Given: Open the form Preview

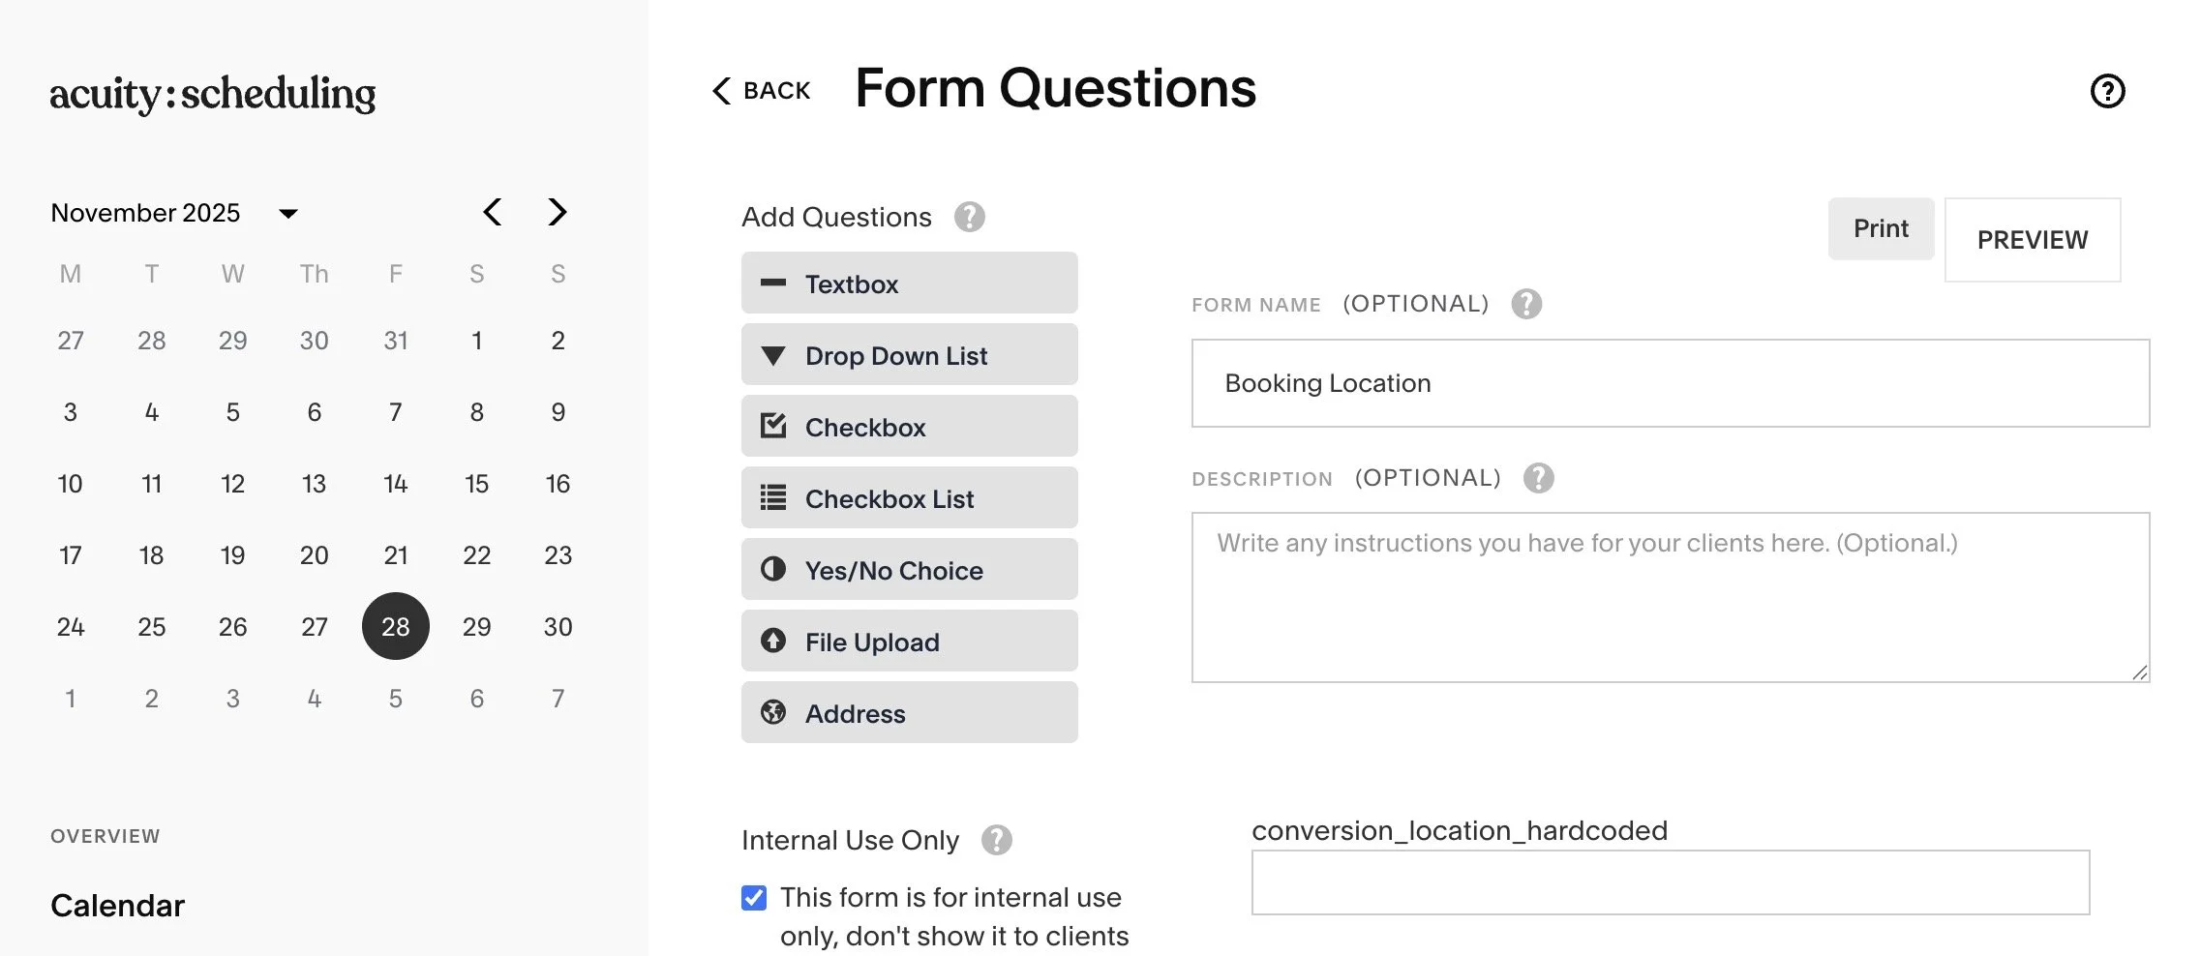Looking at the screenshot, I should pyautogui.click(x=2033, y=240).
